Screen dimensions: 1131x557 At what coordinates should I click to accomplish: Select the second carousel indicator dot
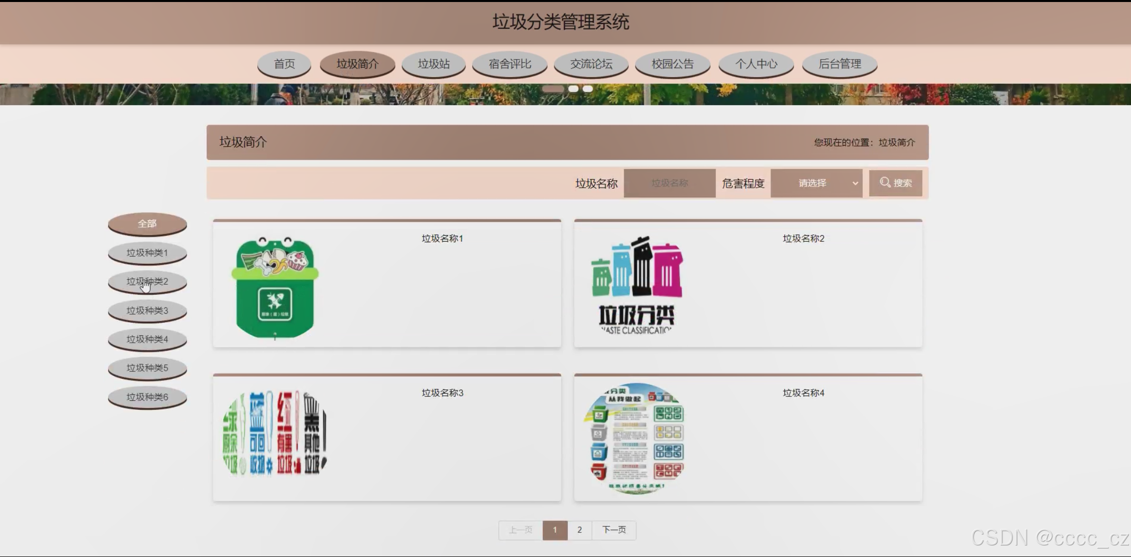tap(573, 89)
